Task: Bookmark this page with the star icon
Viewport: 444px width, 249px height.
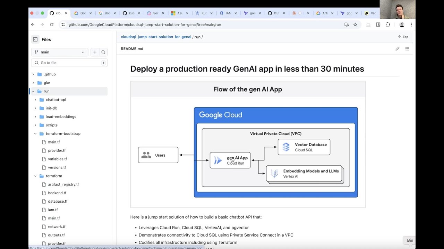Action: pos(355,25)
